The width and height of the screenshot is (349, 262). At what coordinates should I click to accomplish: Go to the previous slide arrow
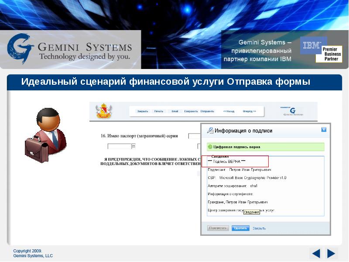click(316, 253)
